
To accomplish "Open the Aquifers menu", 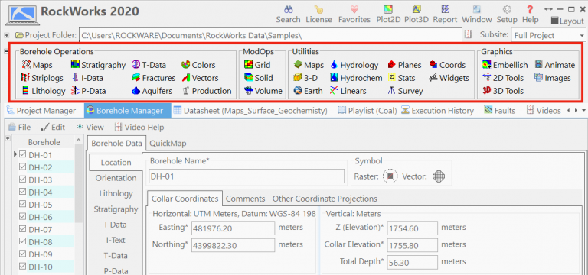I will click(152, 91).
